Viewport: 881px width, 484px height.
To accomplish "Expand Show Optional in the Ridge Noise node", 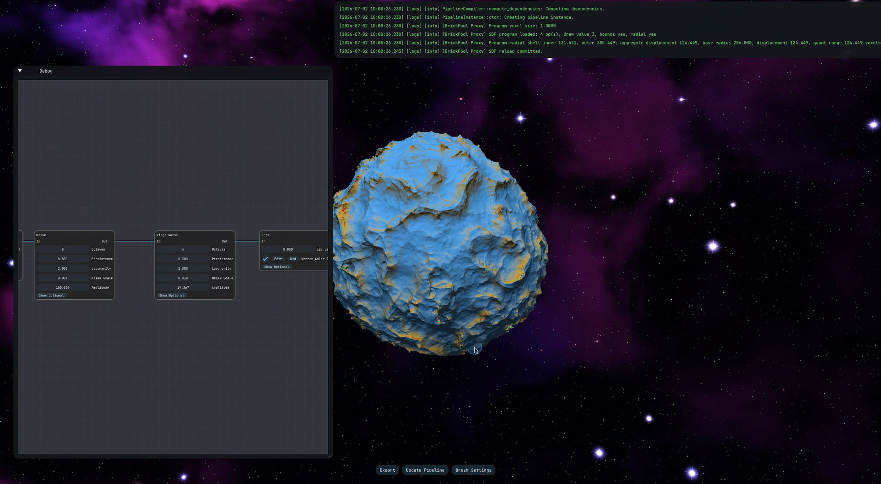I will pyautogui.click(x=172, y=295).
